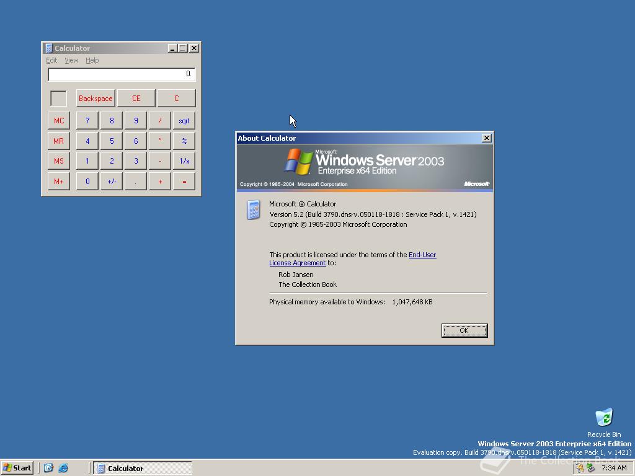
Task: Click the calculator display field
Action: pos(122,74)
